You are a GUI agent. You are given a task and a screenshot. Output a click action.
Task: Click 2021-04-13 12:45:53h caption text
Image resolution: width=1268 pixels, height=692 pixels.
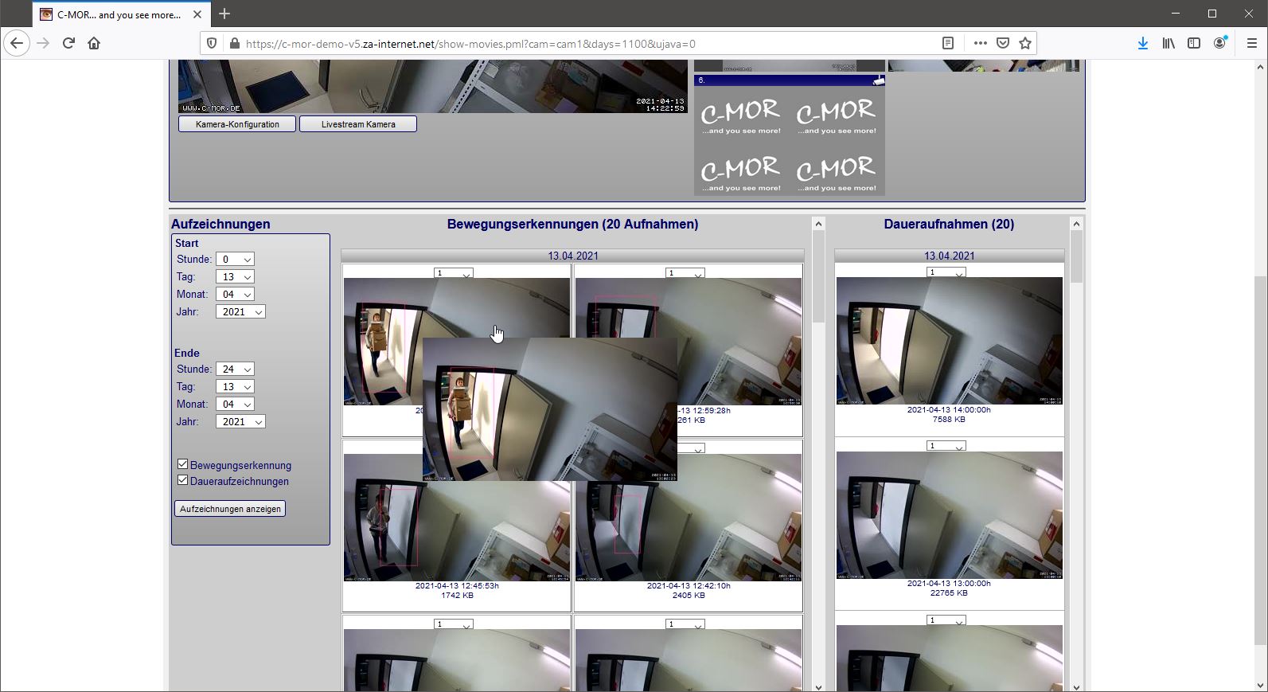[457, 585]
